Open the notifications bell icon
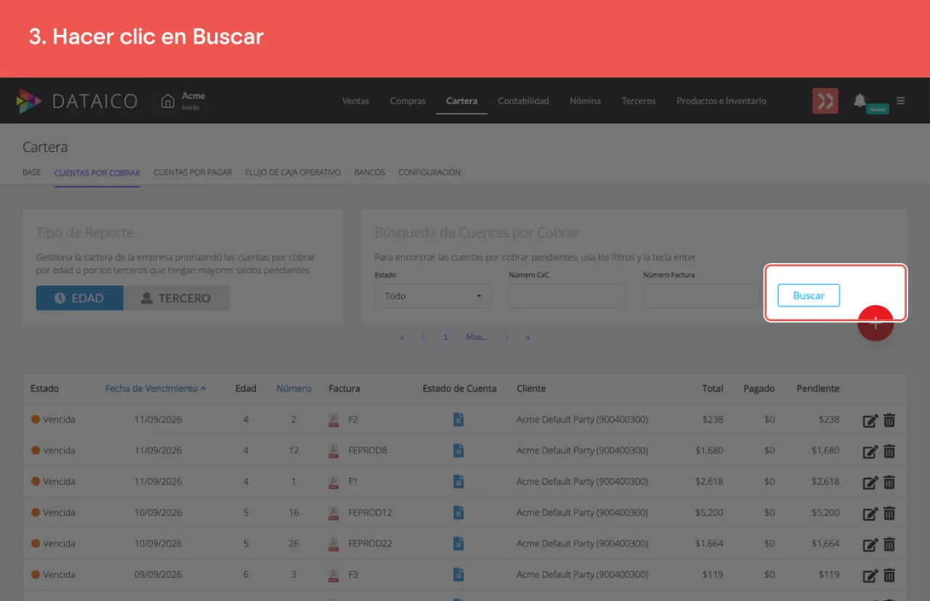Viewport: 930px width, 601px height. [860, 100]
